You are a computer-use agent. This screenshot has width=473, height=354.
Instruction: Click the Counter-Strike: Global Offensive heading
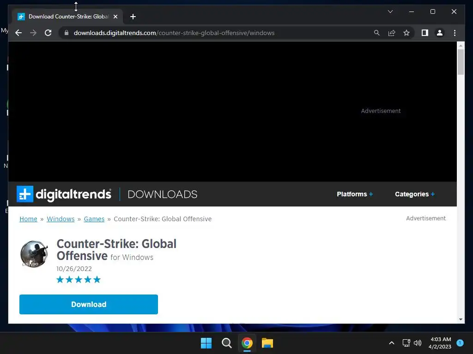116,250
